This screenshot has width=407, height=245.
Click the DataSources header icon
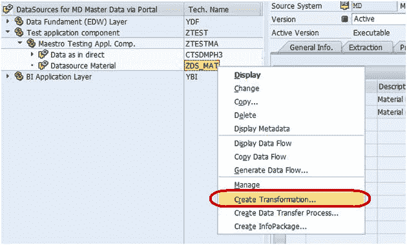click(x=8, y=9)
